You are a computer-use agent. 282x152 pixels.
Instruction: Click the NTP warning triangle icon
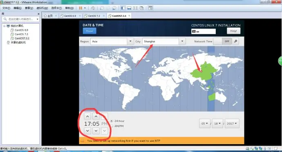pyautogui.click(x=83, y=141)
